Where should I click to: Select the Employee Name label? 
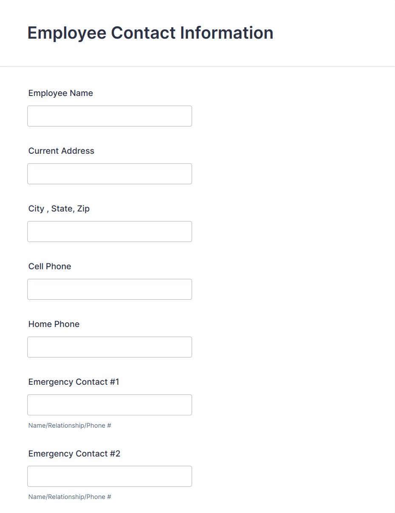[60, 93]
